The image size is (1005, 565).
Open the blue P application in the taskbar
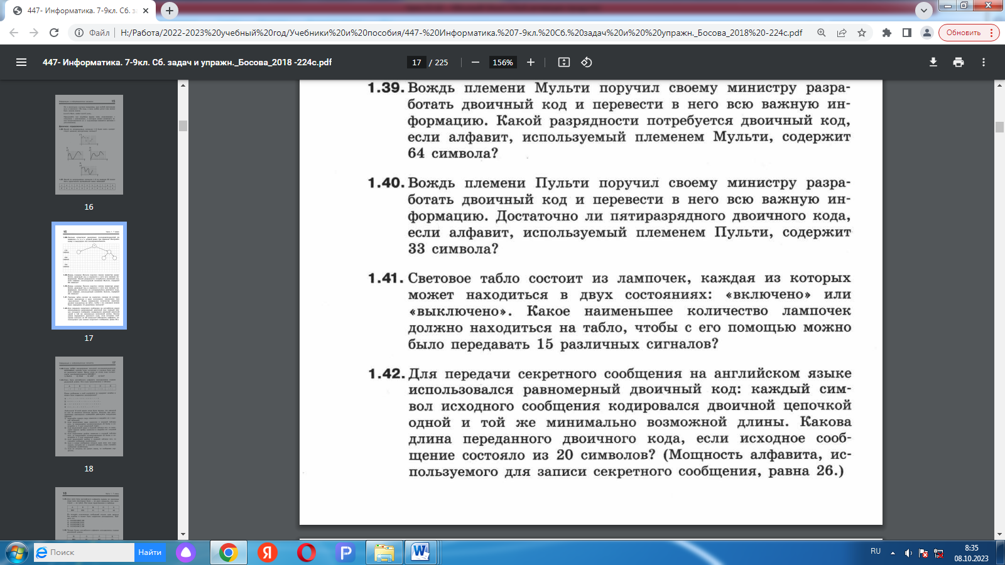click(345, 552)
